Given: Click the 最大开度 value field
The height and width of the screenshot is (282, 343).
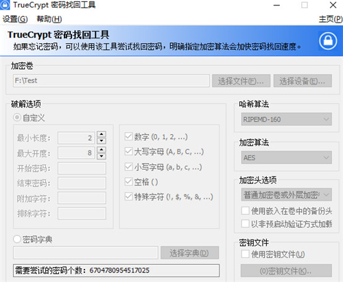Looking at the screenshot, I should 76,153.
